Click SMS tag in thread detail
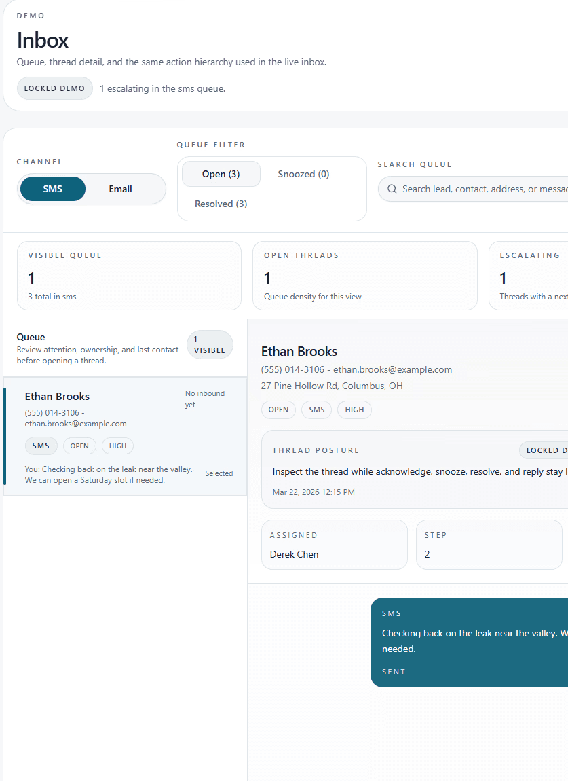568x781 pixels. [317, 410]
